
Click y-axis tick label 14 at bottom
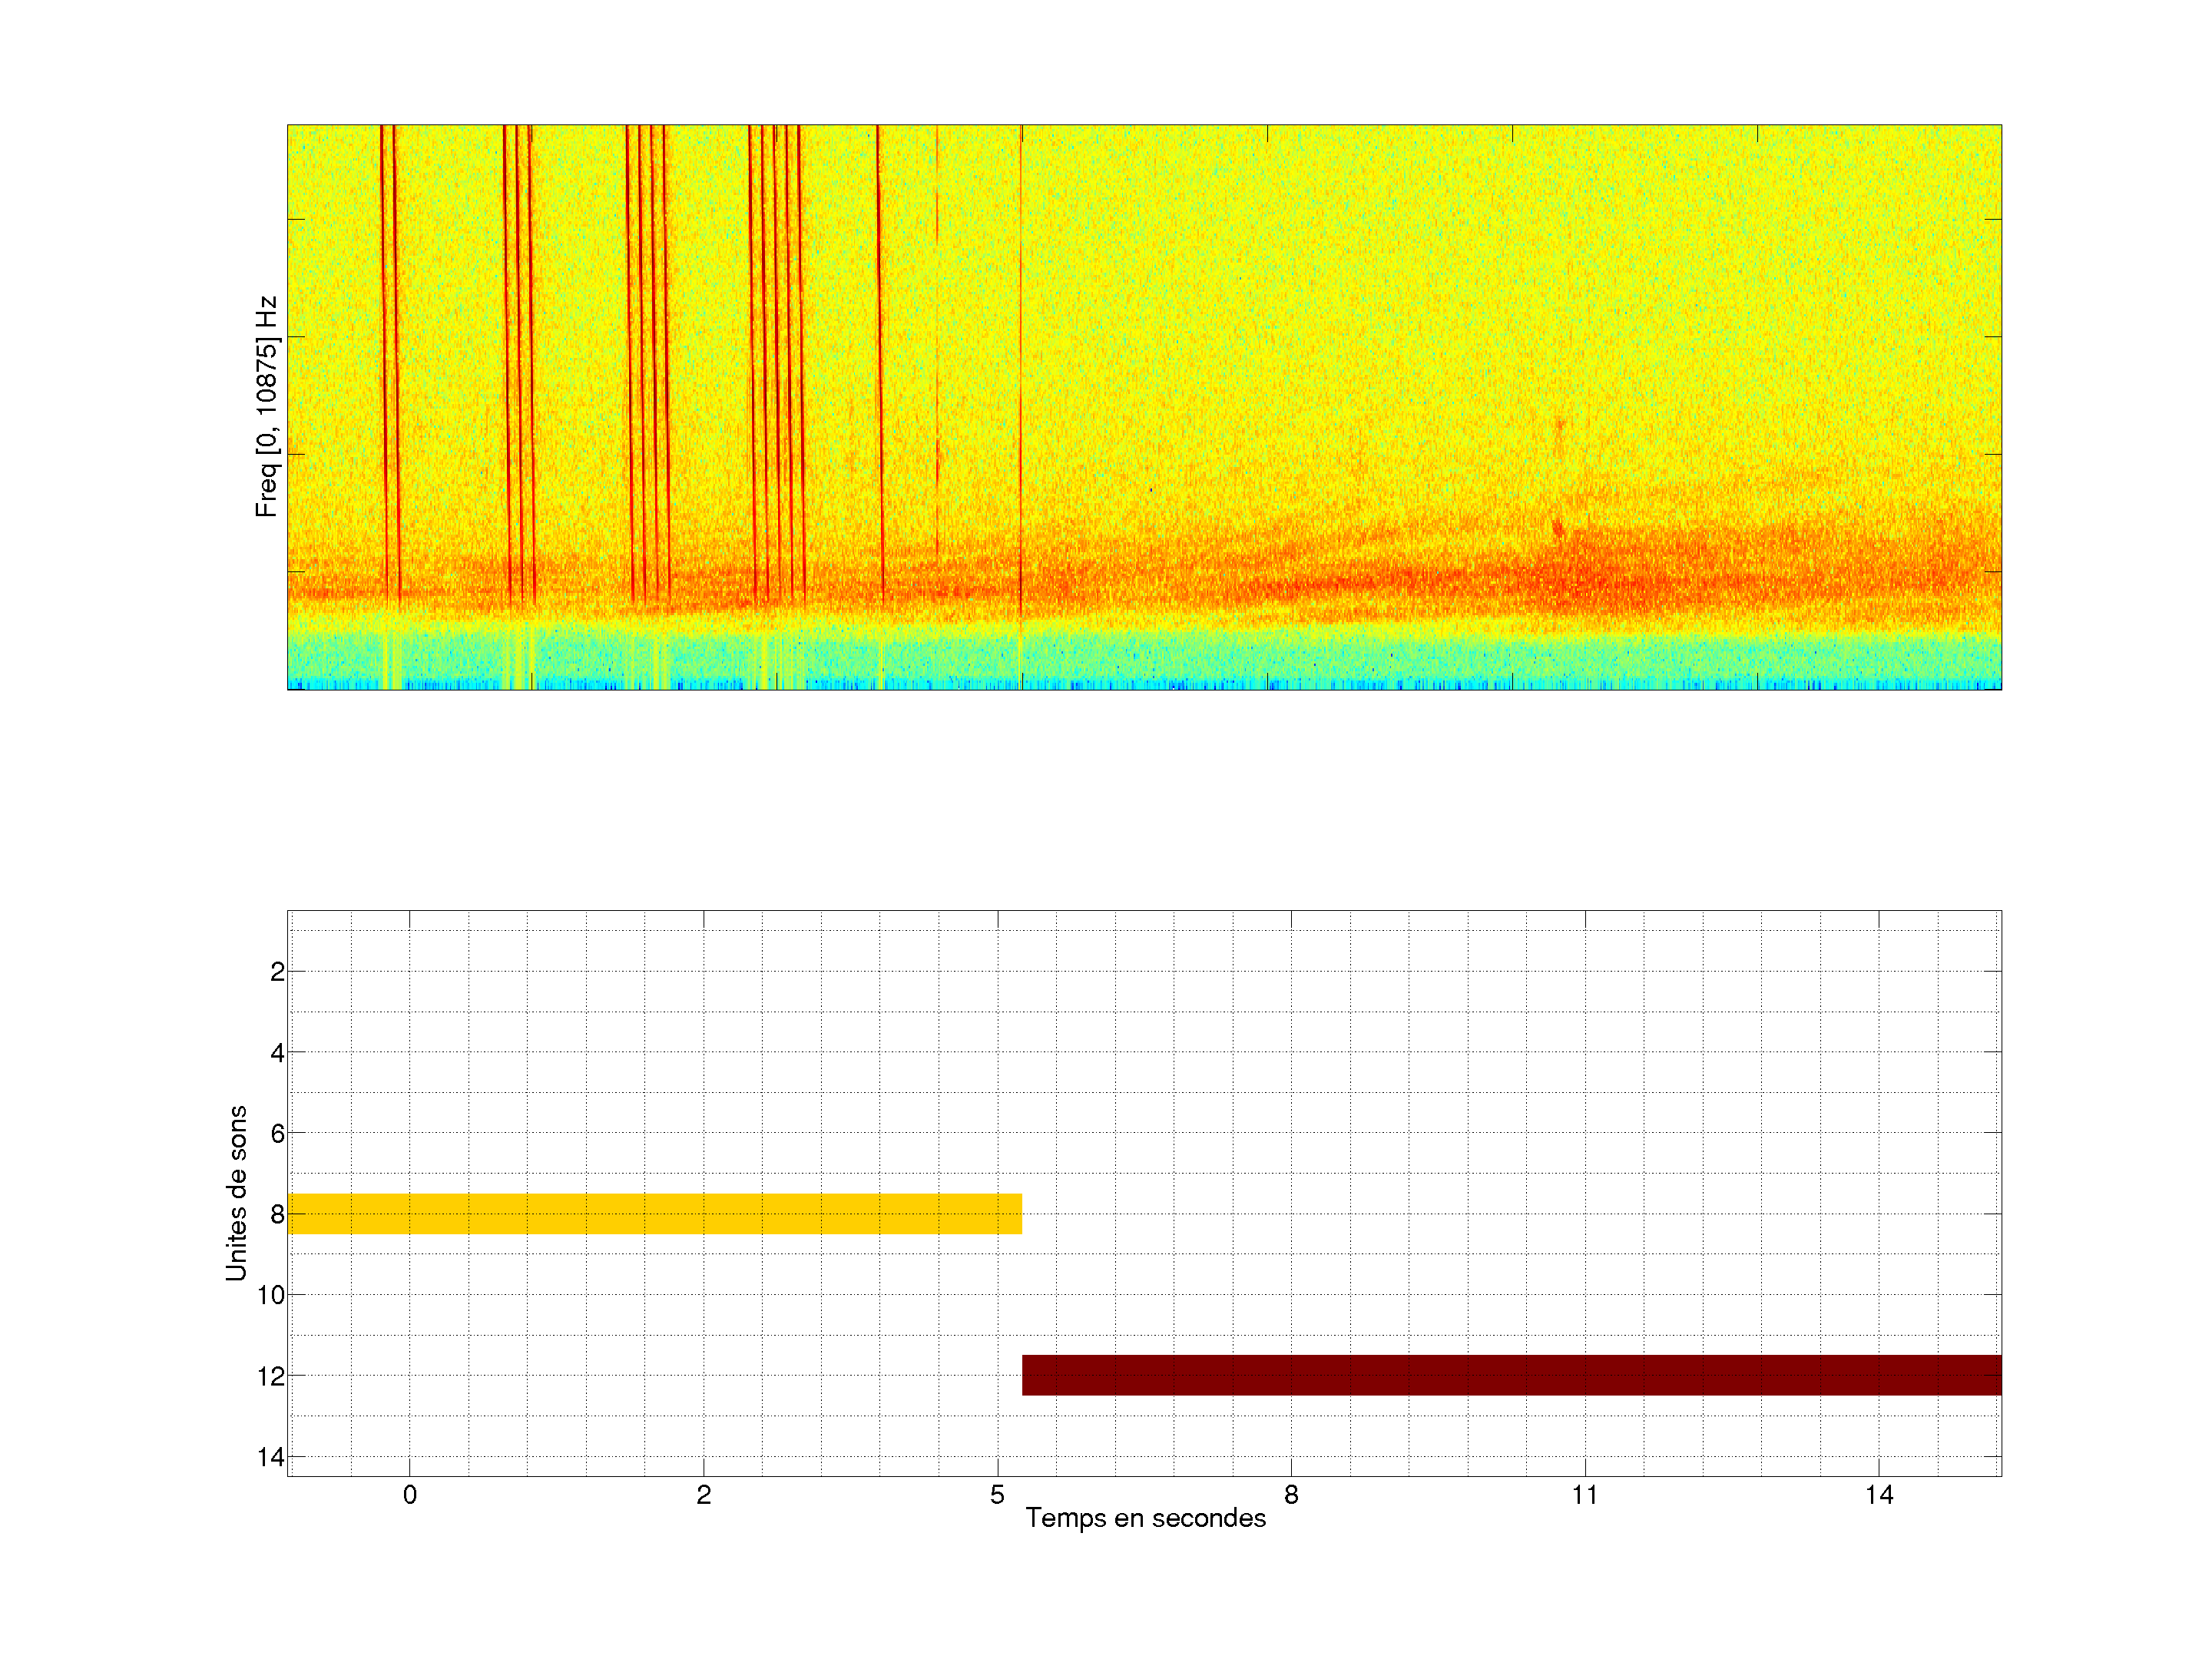coord(271,1457)
